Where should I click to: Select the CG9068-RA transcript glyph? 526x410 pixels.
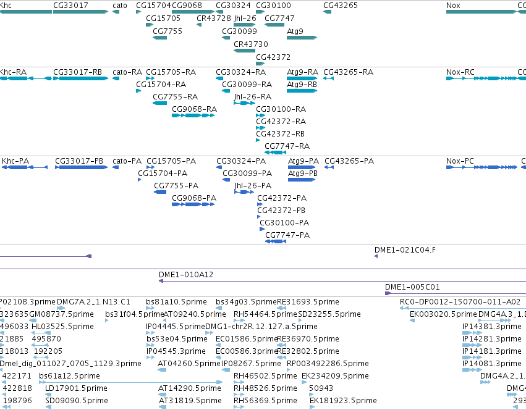click(193, 115)
